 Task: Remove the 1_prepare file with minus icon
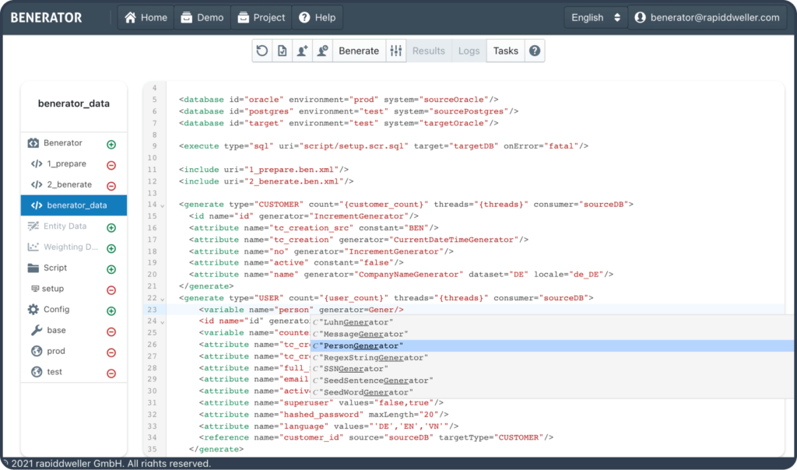point(111,165)
